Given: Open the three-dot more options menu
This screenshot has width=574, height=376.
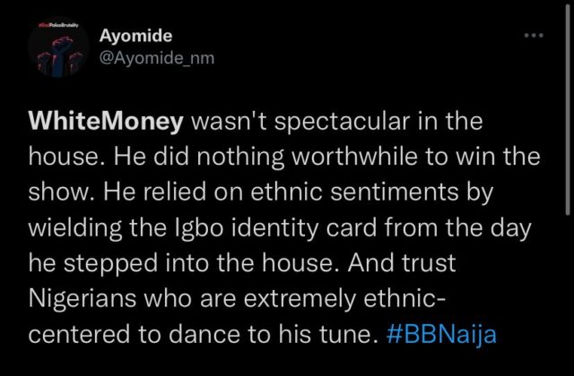Looking at the screenshot, I should coord(534,36).
